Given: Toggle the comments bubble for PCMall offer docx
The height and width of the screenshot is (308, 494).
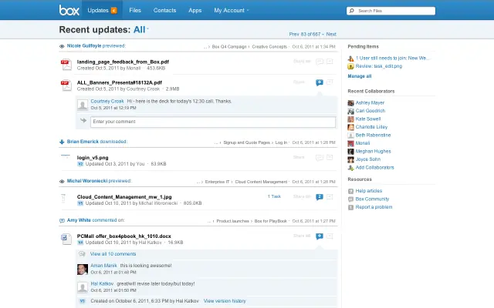Looking at the screenshot, I should pyautogui.click(x=320, y=236).
